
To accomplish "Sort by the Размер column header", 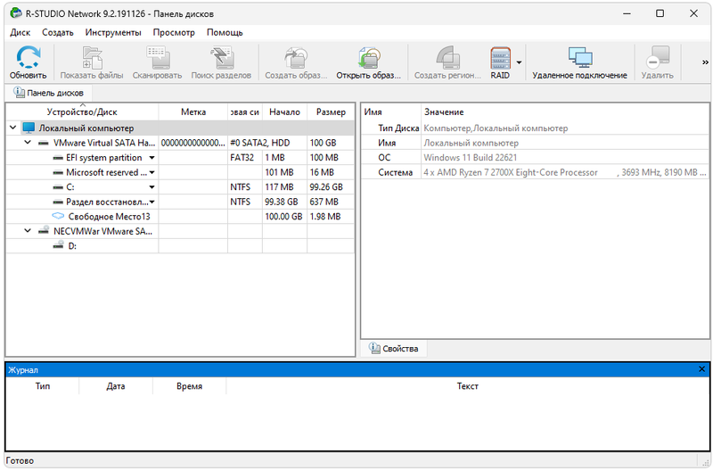I will [x=331, y=112].
